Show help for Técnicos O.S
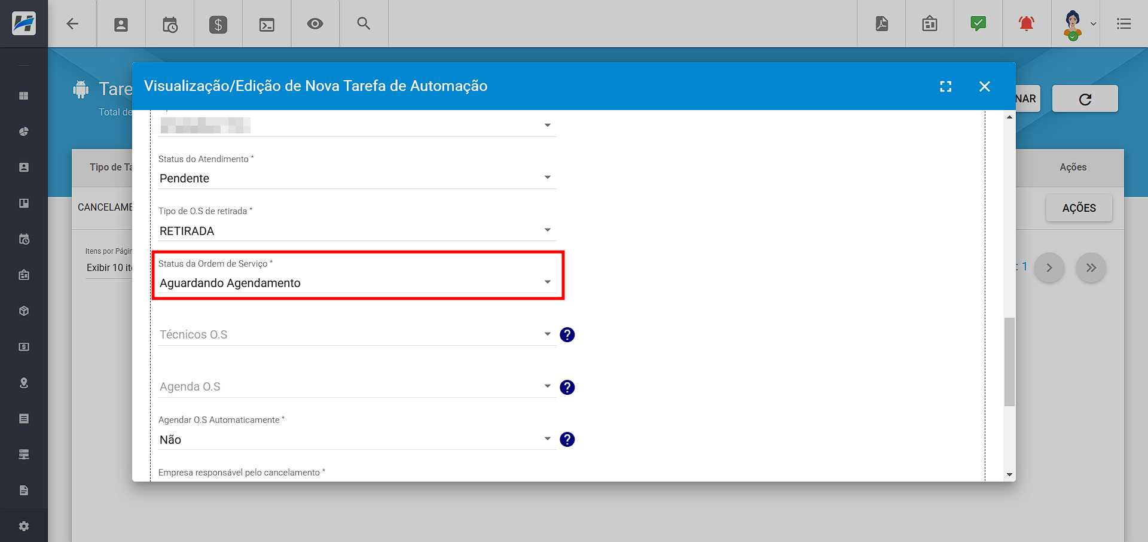This screenshot has width=1148, height=542. coord(567,335)
